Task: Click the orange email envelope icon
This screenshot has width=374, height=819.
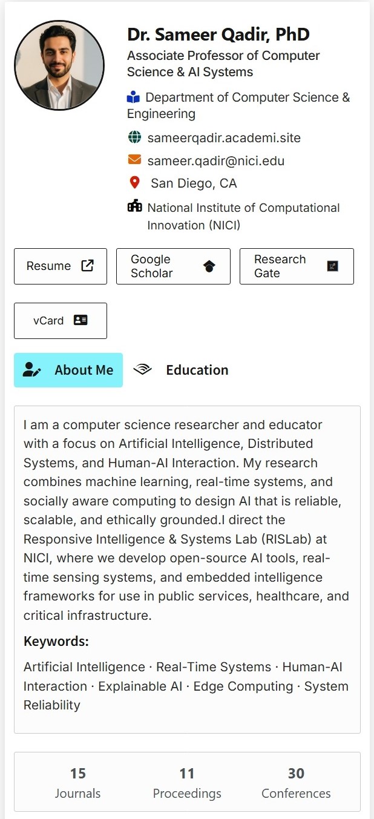Action: click(x=134, y=160)
